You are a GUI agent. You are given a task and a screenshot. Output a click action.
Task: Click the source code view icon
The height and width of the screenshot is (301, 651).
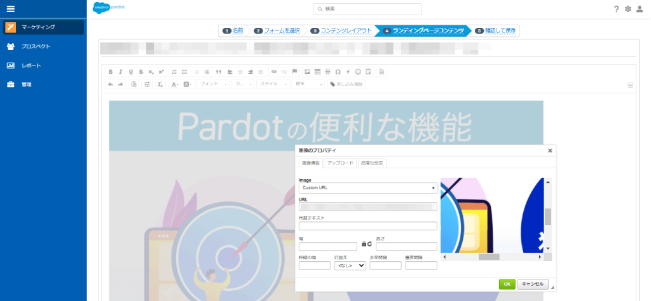click(x=381, y=72)
